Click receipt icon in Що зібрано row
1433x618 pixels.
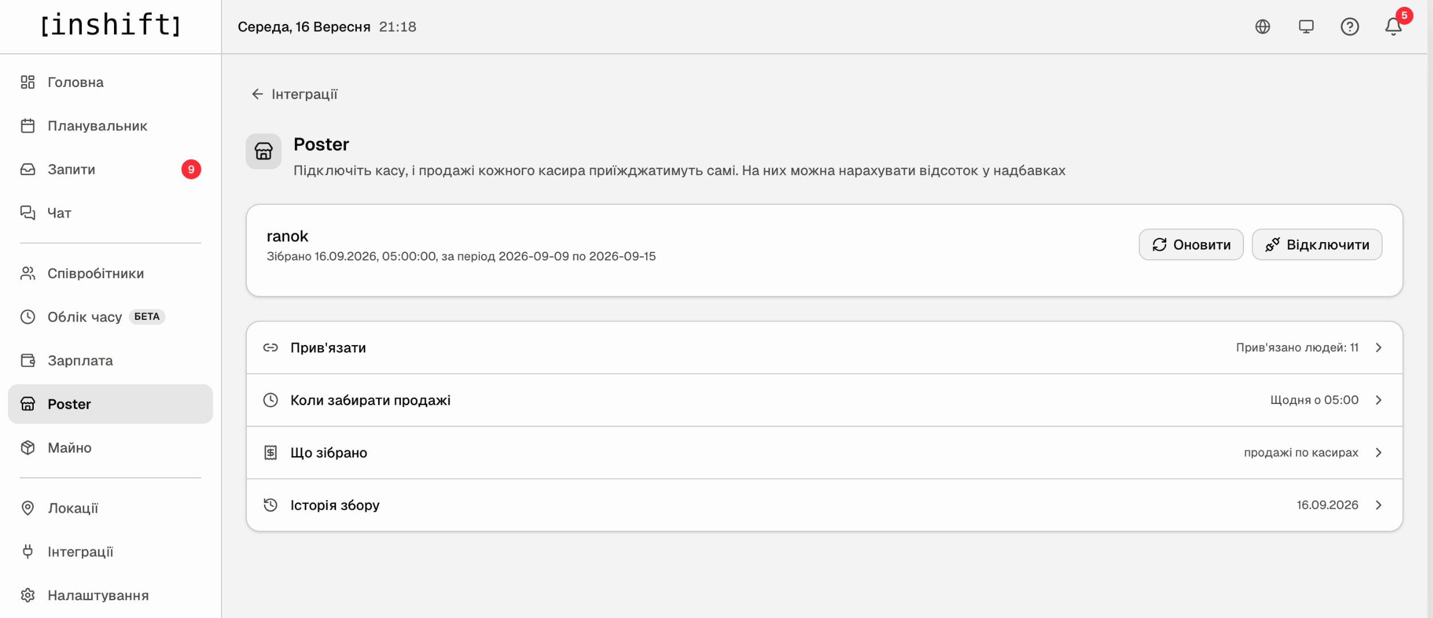(270, 453)
